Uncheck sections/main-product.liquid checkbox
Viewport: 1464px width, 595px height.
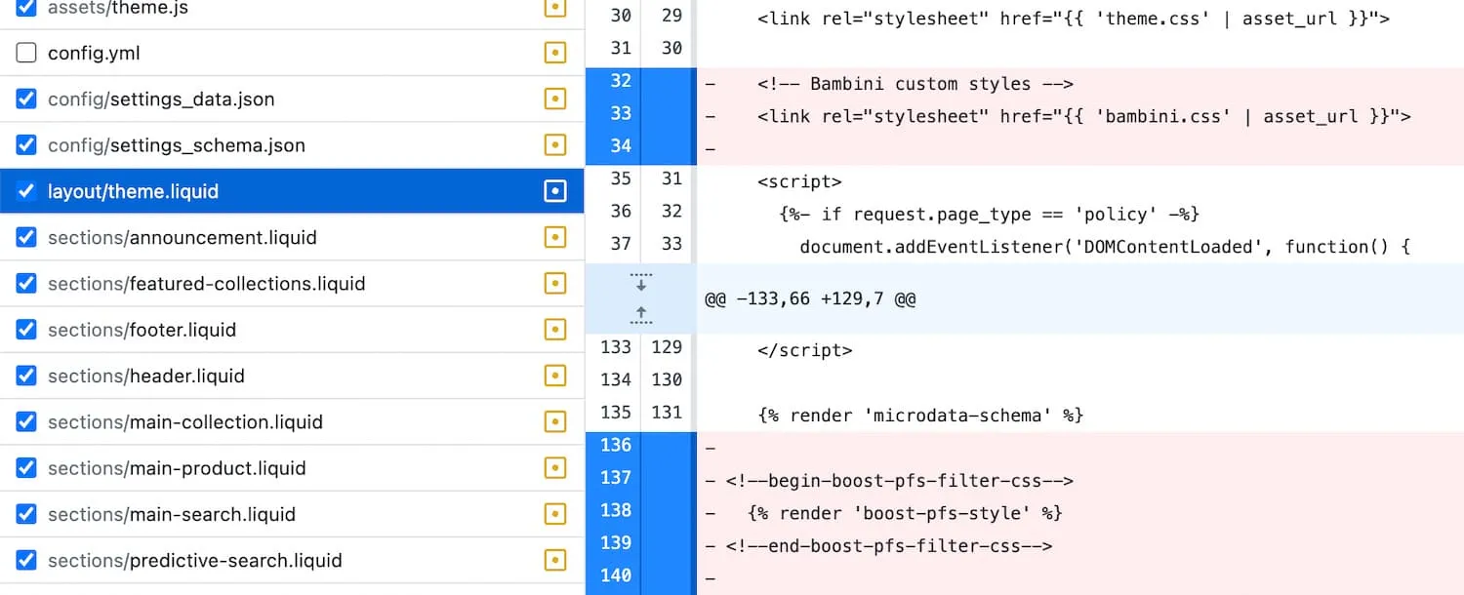point(26,468)
